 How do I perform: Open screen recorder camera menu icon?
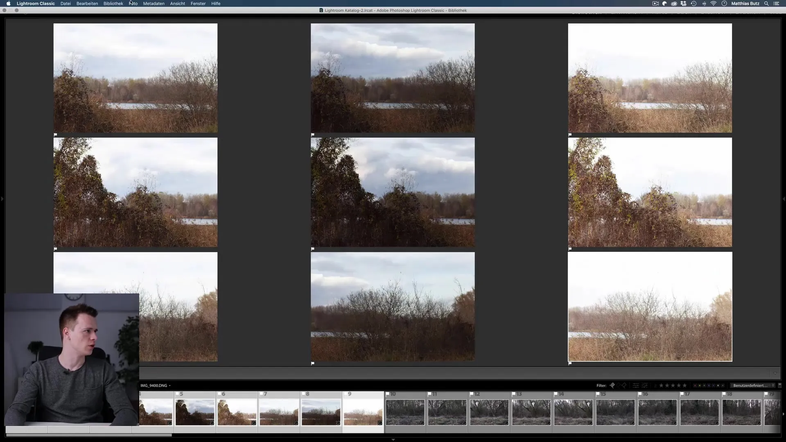click(655, 3)
